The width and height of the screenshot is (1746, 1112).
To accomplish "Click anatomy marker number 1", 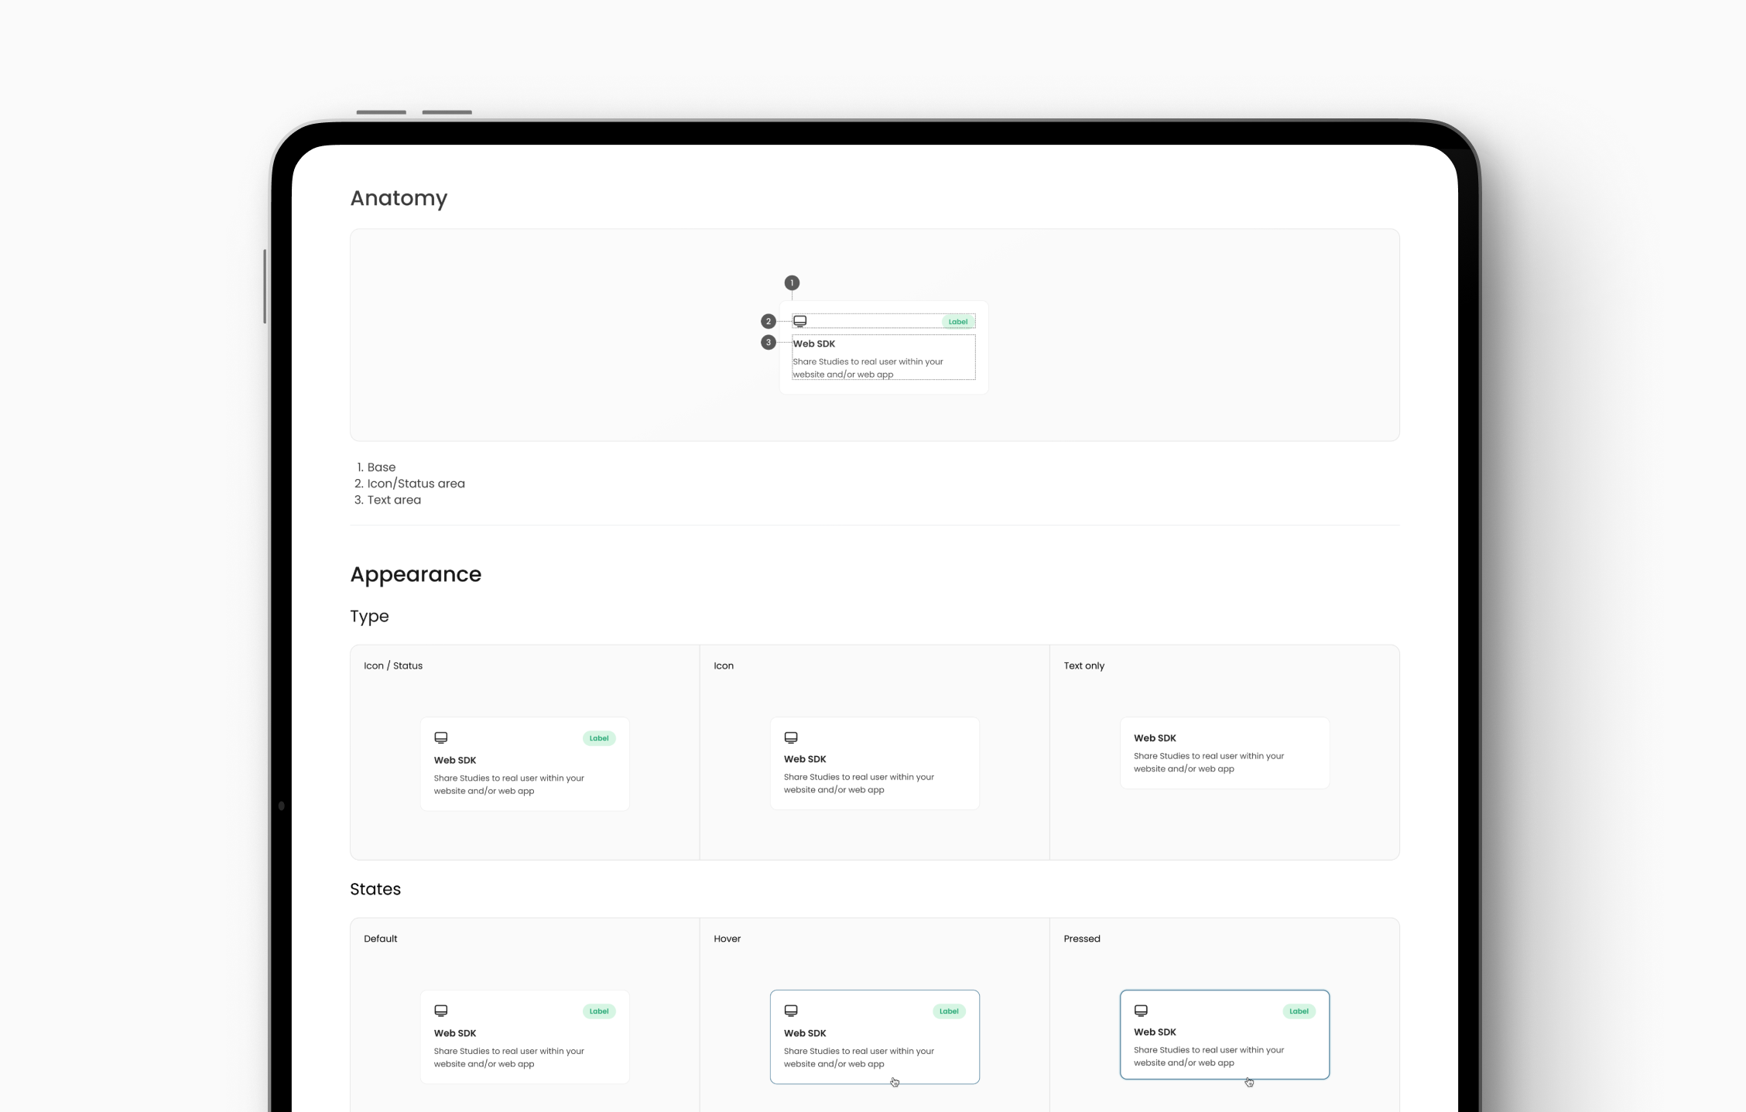I will click(x=792, y=282).
